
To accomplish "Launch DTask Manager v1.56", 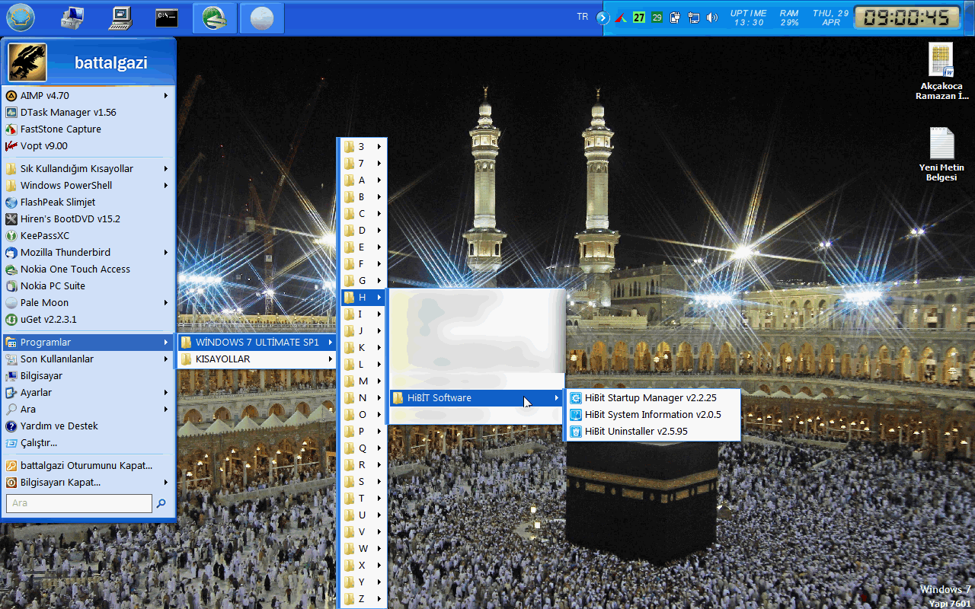I will [x=88, y=113].
